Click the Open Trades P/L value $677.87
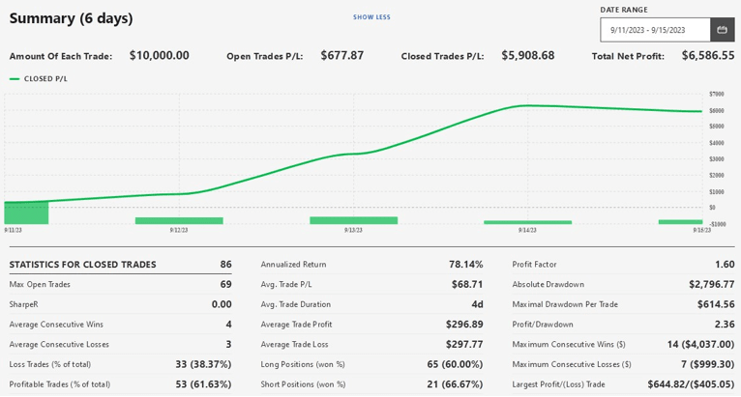Screen dimensions: 741x397 [342, 56]
